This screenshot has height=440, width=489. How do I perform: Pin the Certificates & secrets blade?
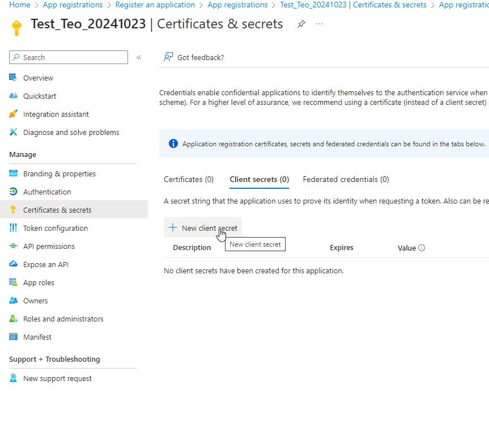[x=301, y=24]
